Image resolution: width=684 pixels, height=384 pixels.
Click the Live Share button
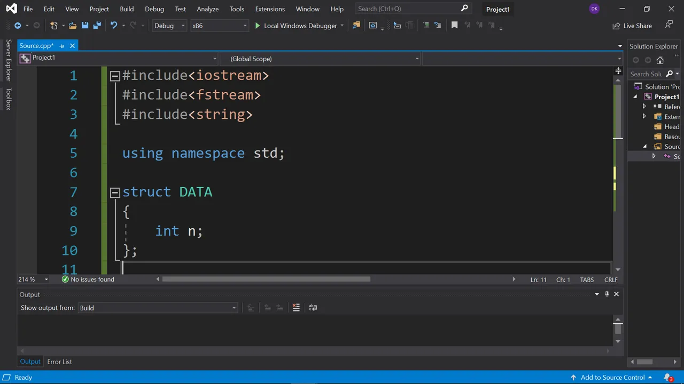point(632,26)
